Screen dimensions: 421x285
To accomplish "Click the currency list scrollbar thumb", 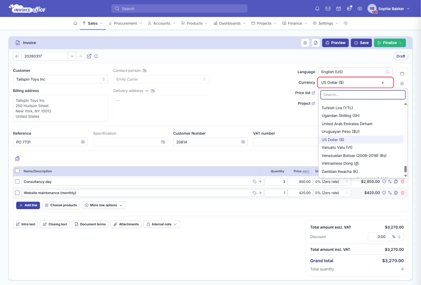I will (x=405, y=169).
